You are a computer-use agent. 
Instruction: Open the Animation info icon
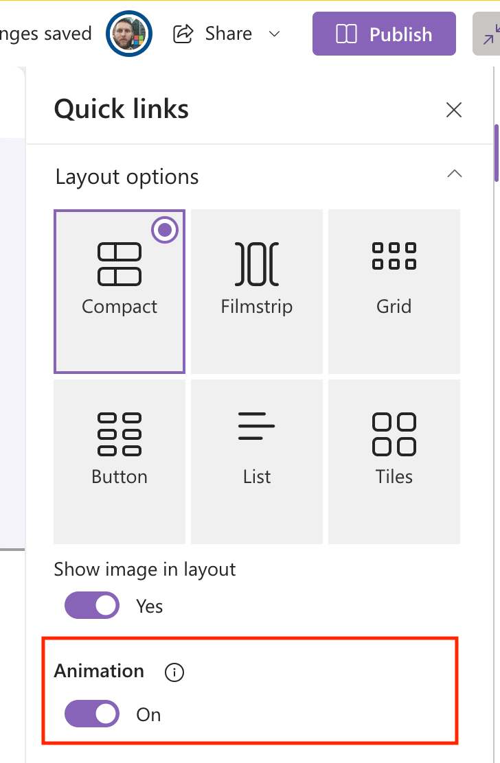click(x=174, y=672)
